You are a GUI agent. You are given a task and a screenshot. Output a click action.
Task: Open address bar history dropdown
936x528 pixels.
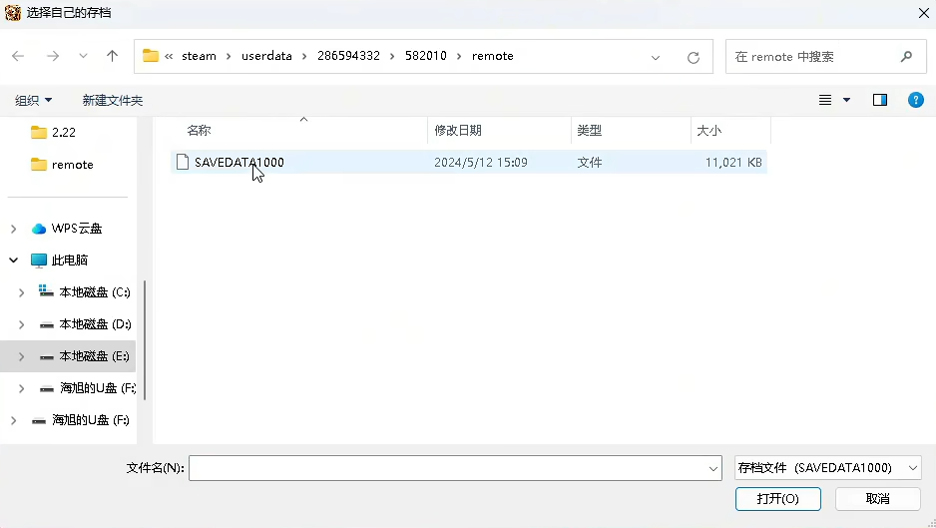656,57
